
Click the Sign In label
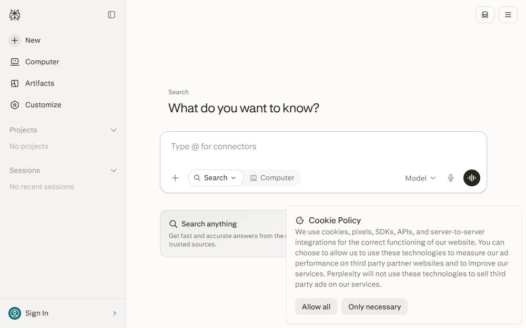pyautogui.click(x=37, y=313)
